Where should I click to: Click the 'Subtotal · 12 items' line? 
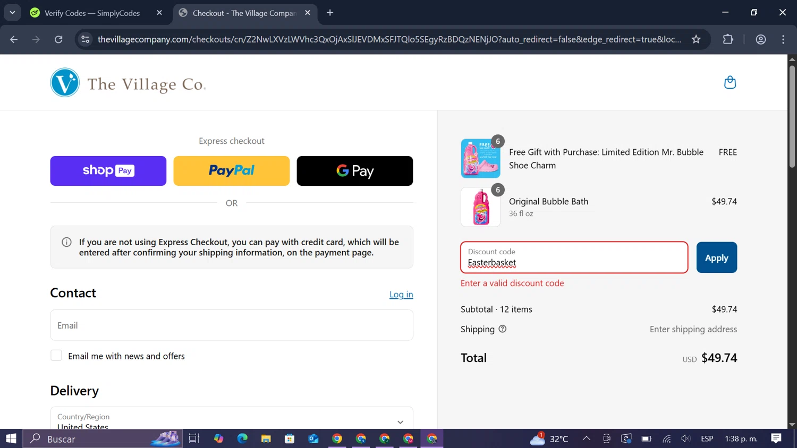[x=496, y=309]
